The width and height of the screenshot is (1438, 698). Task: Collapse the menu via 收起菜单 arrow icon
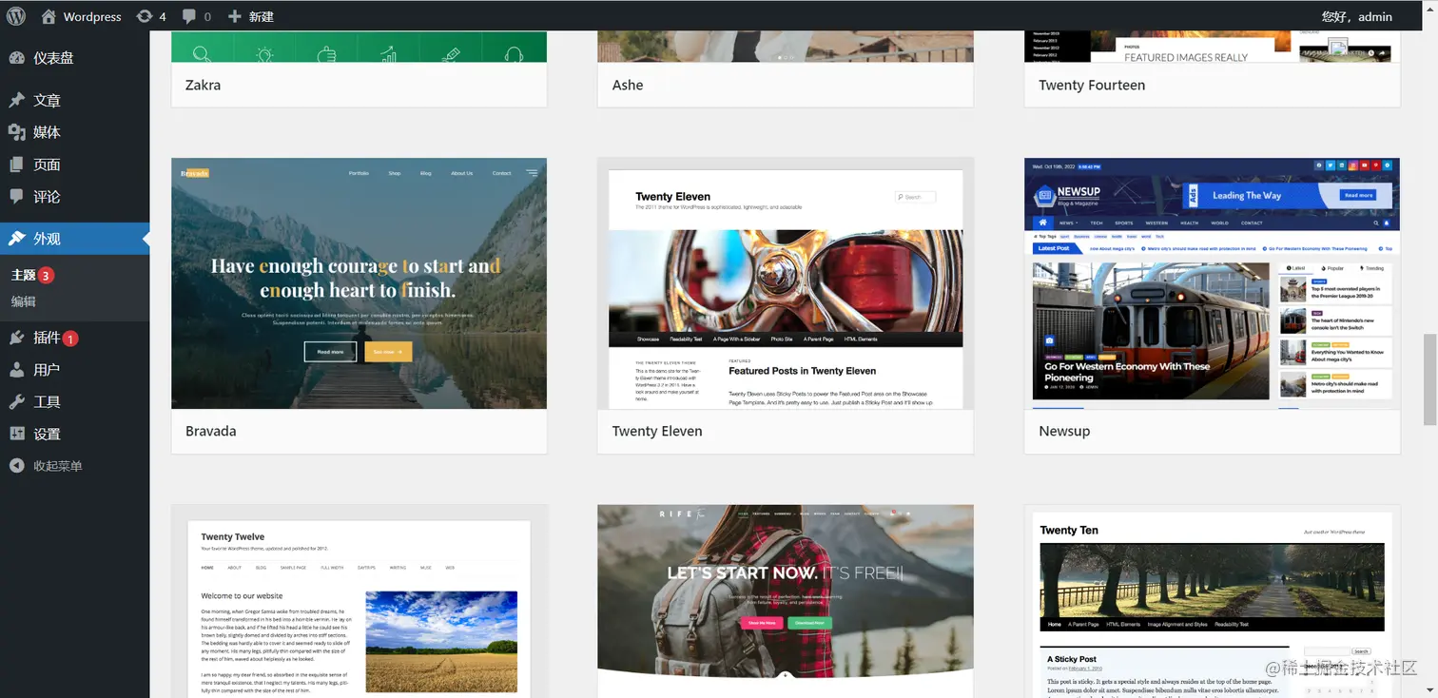(16, 466)
